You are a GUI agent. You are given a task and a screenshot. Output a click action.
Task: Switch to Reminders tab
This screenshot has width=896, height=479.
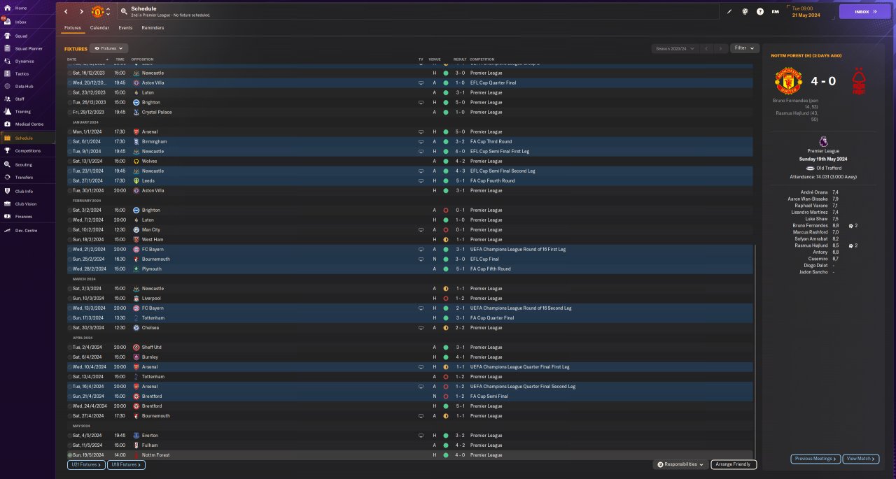[153, 28]
